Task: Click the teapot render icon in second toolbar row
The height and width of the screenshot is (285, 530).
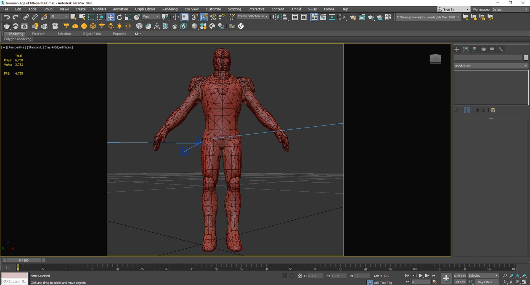Action: [x=7, y=26]
